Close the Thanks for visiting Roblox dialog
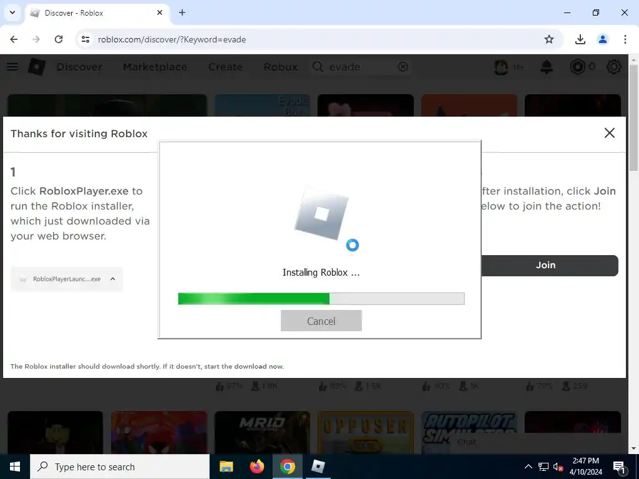 pyautogui.click(x=609, y=133)
